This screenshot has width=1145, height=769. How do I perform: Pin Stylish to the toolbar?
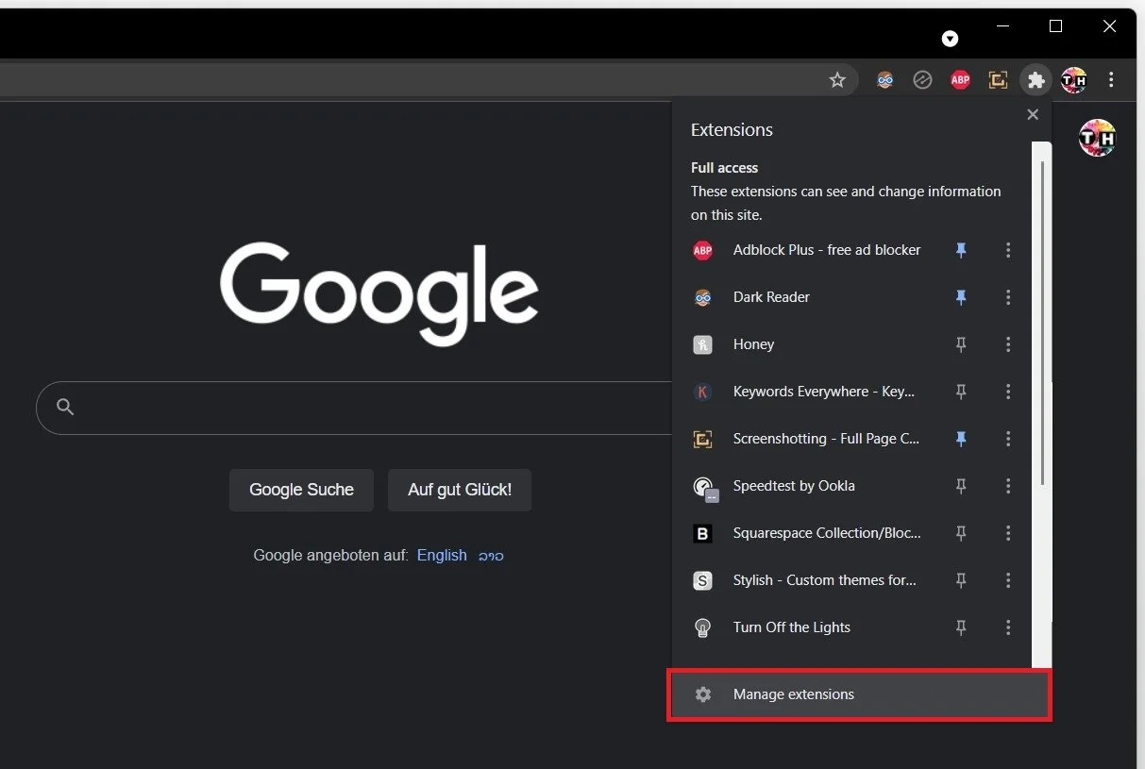point(961,580)
